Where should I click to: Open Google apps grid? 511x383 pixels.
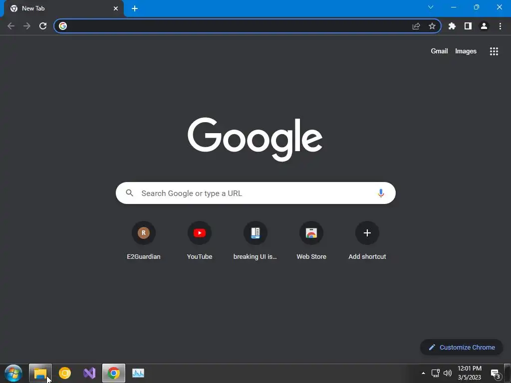click(x=494, y=51)
